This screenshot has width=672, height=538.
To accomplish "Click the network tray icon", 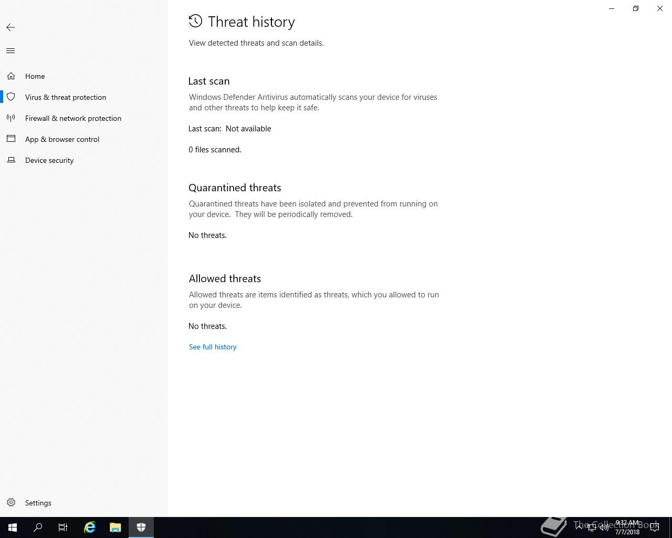I will [592, 527].
